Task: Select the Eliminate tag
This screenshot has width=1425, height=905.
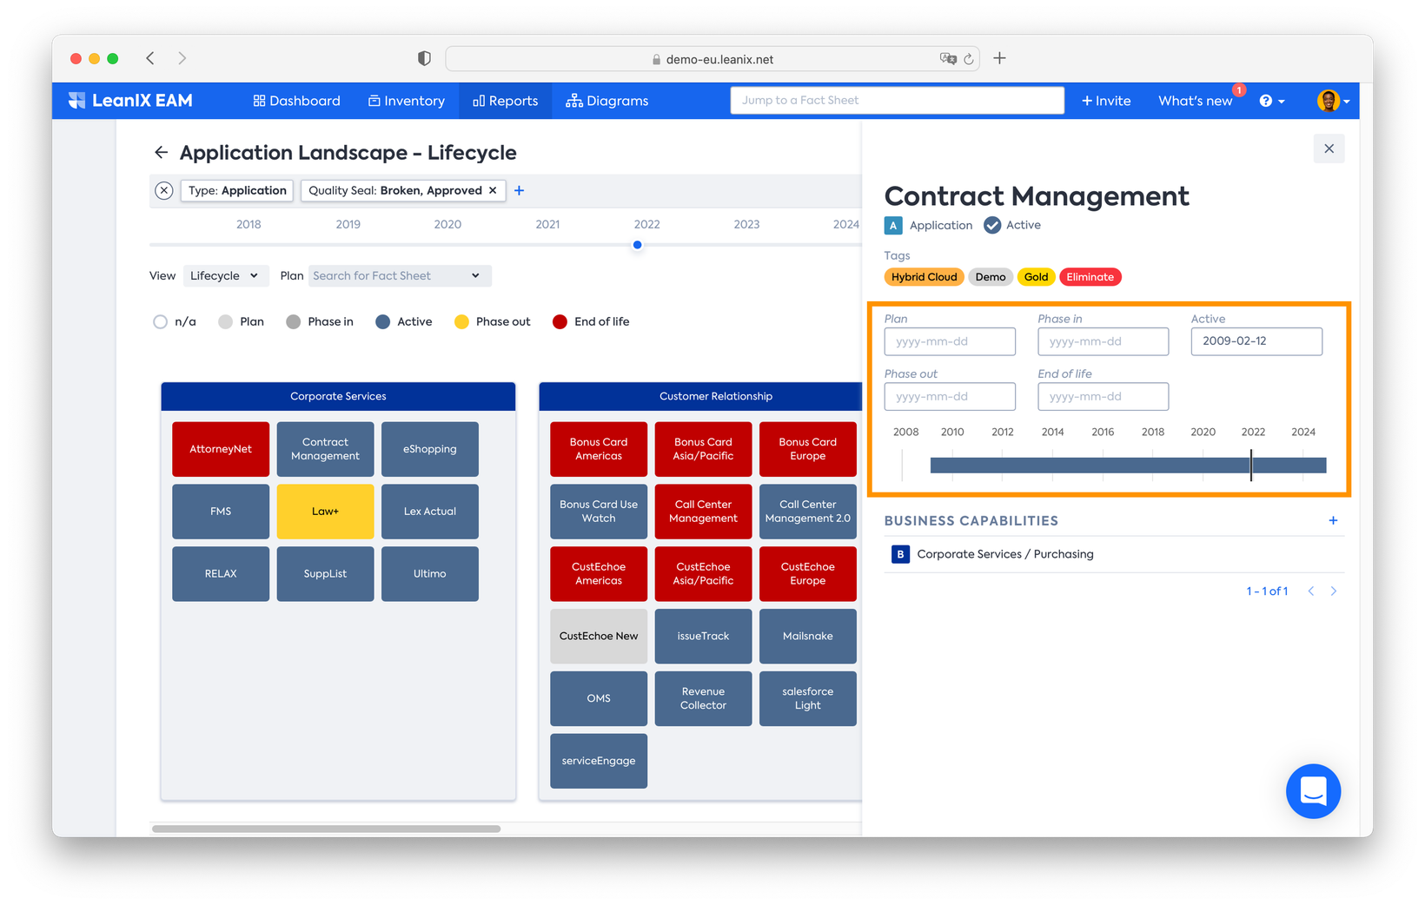Action: pos(1090,277)
